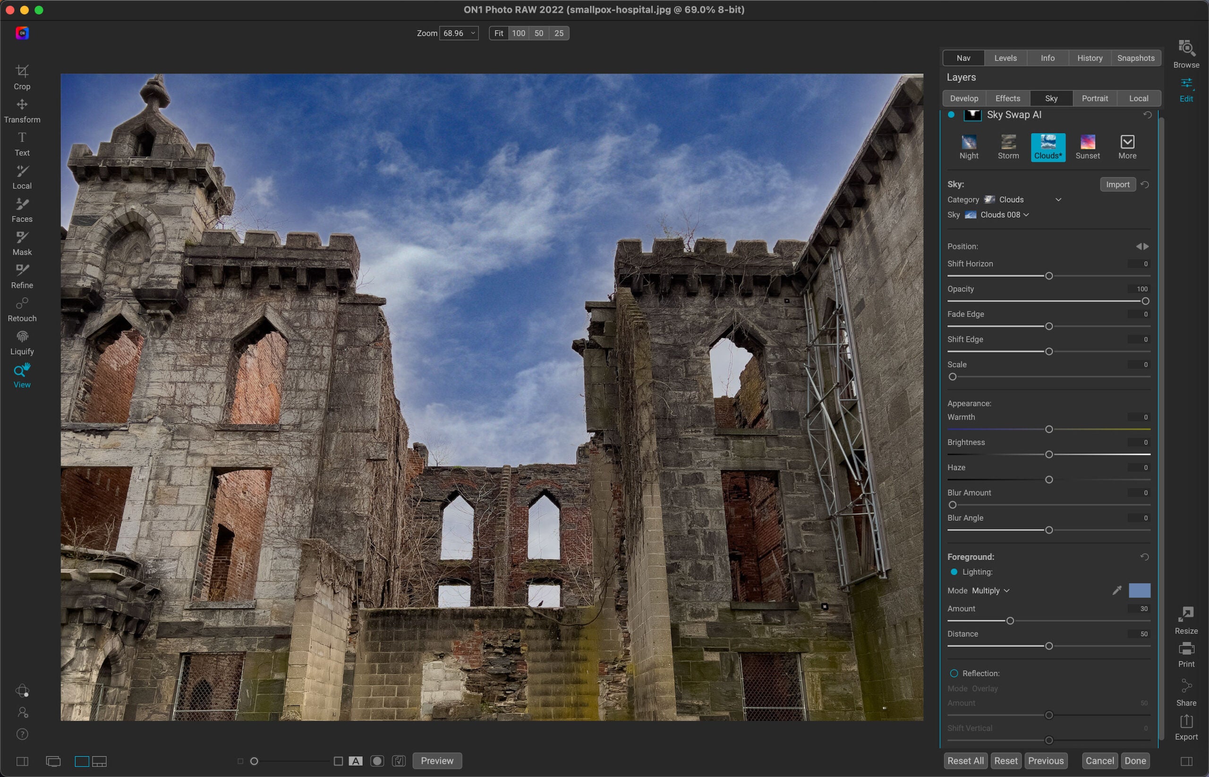Click the Reset All button
1209x777 pixels.
[x=965, y=761]
